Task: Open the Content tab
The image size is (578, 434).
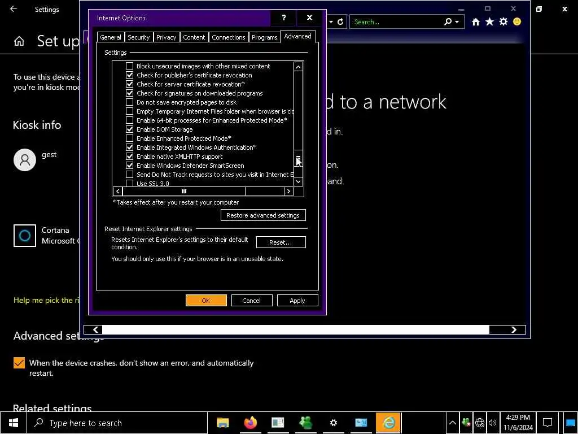Action: (194, 37)
